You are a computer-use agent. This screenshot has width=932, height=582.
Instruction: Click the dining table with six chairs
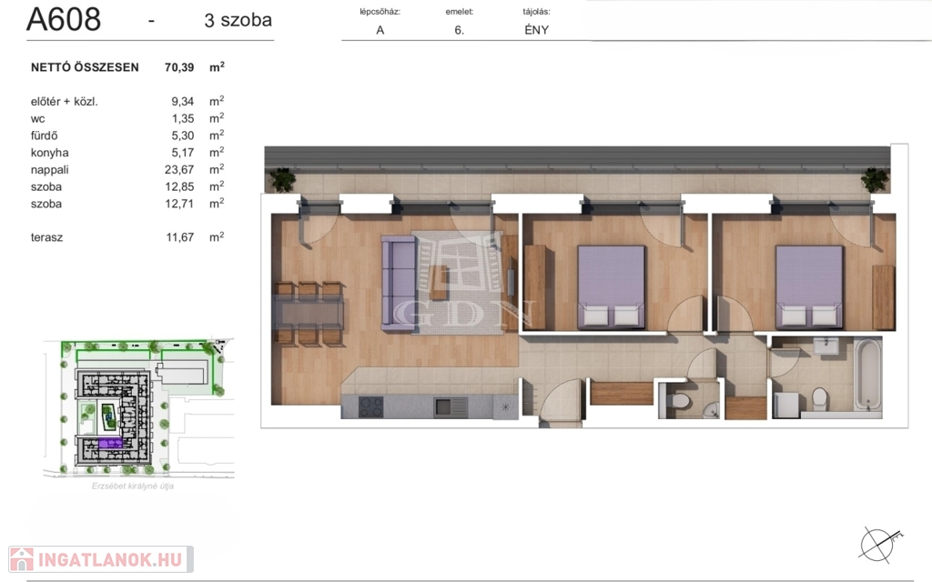312,314
